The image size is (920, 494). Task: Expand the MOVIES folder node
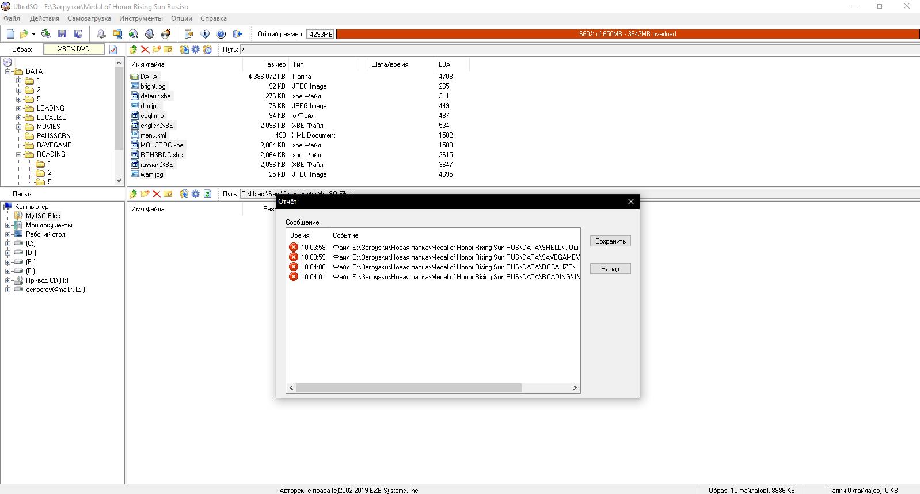coord(19,127)
